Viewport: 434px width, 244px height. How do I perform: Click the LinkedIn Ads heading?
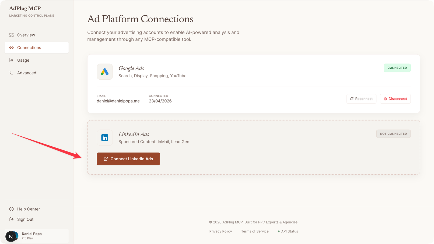[134, 134]
